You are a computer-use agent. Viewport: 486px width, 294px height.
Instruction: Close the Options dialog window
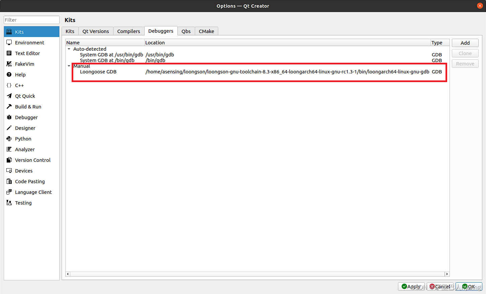pos(480,6)
